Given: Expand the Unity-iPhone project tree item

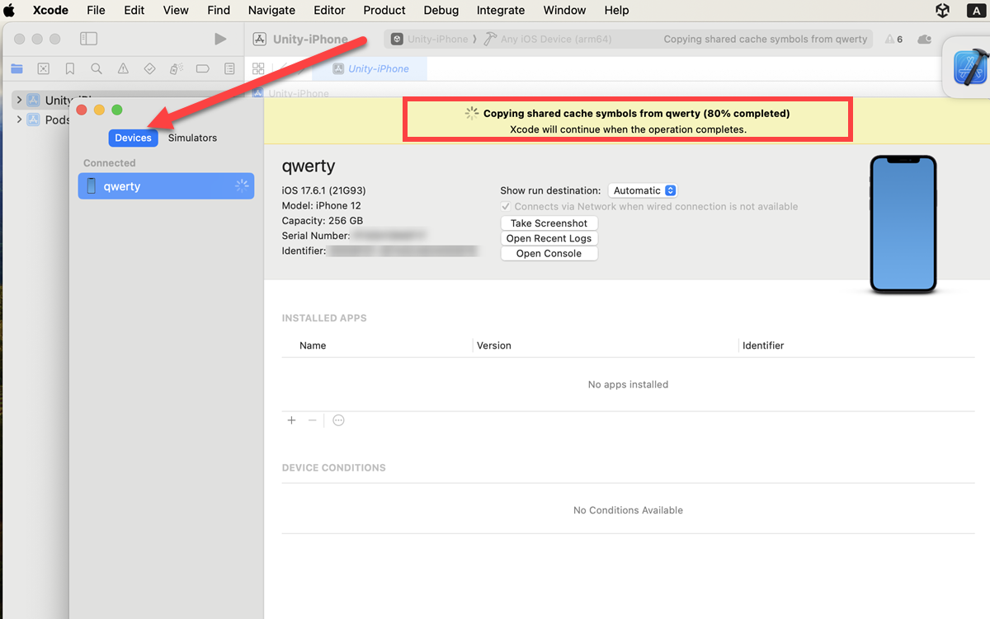Looking at the screenshot, I should point(18,100).
